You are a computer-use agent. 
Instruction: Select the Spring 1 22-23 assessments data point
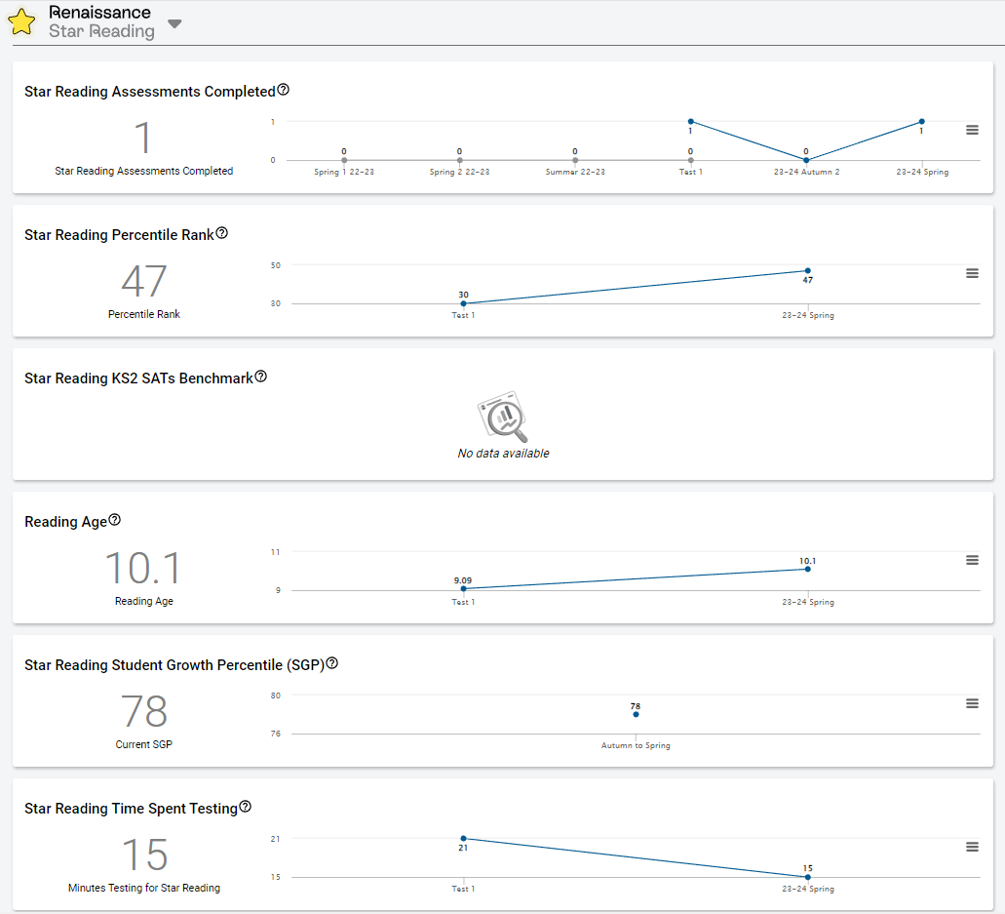point(344,160)
